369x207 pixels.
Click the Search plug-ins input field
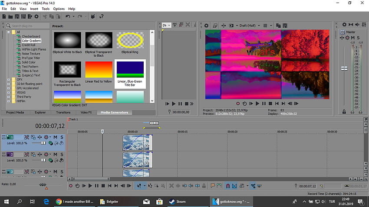pos(28,26)
